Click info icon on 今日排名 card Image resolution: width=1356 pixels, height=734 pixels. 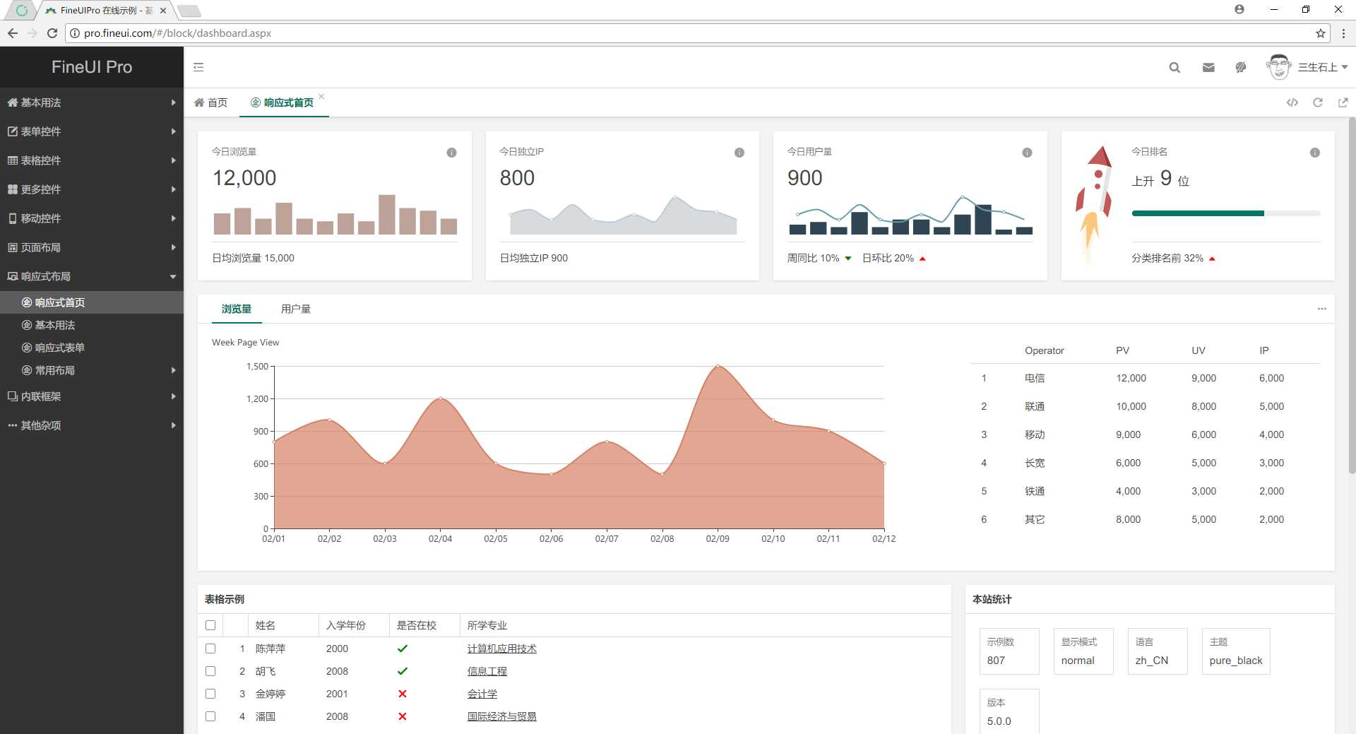1315,153
